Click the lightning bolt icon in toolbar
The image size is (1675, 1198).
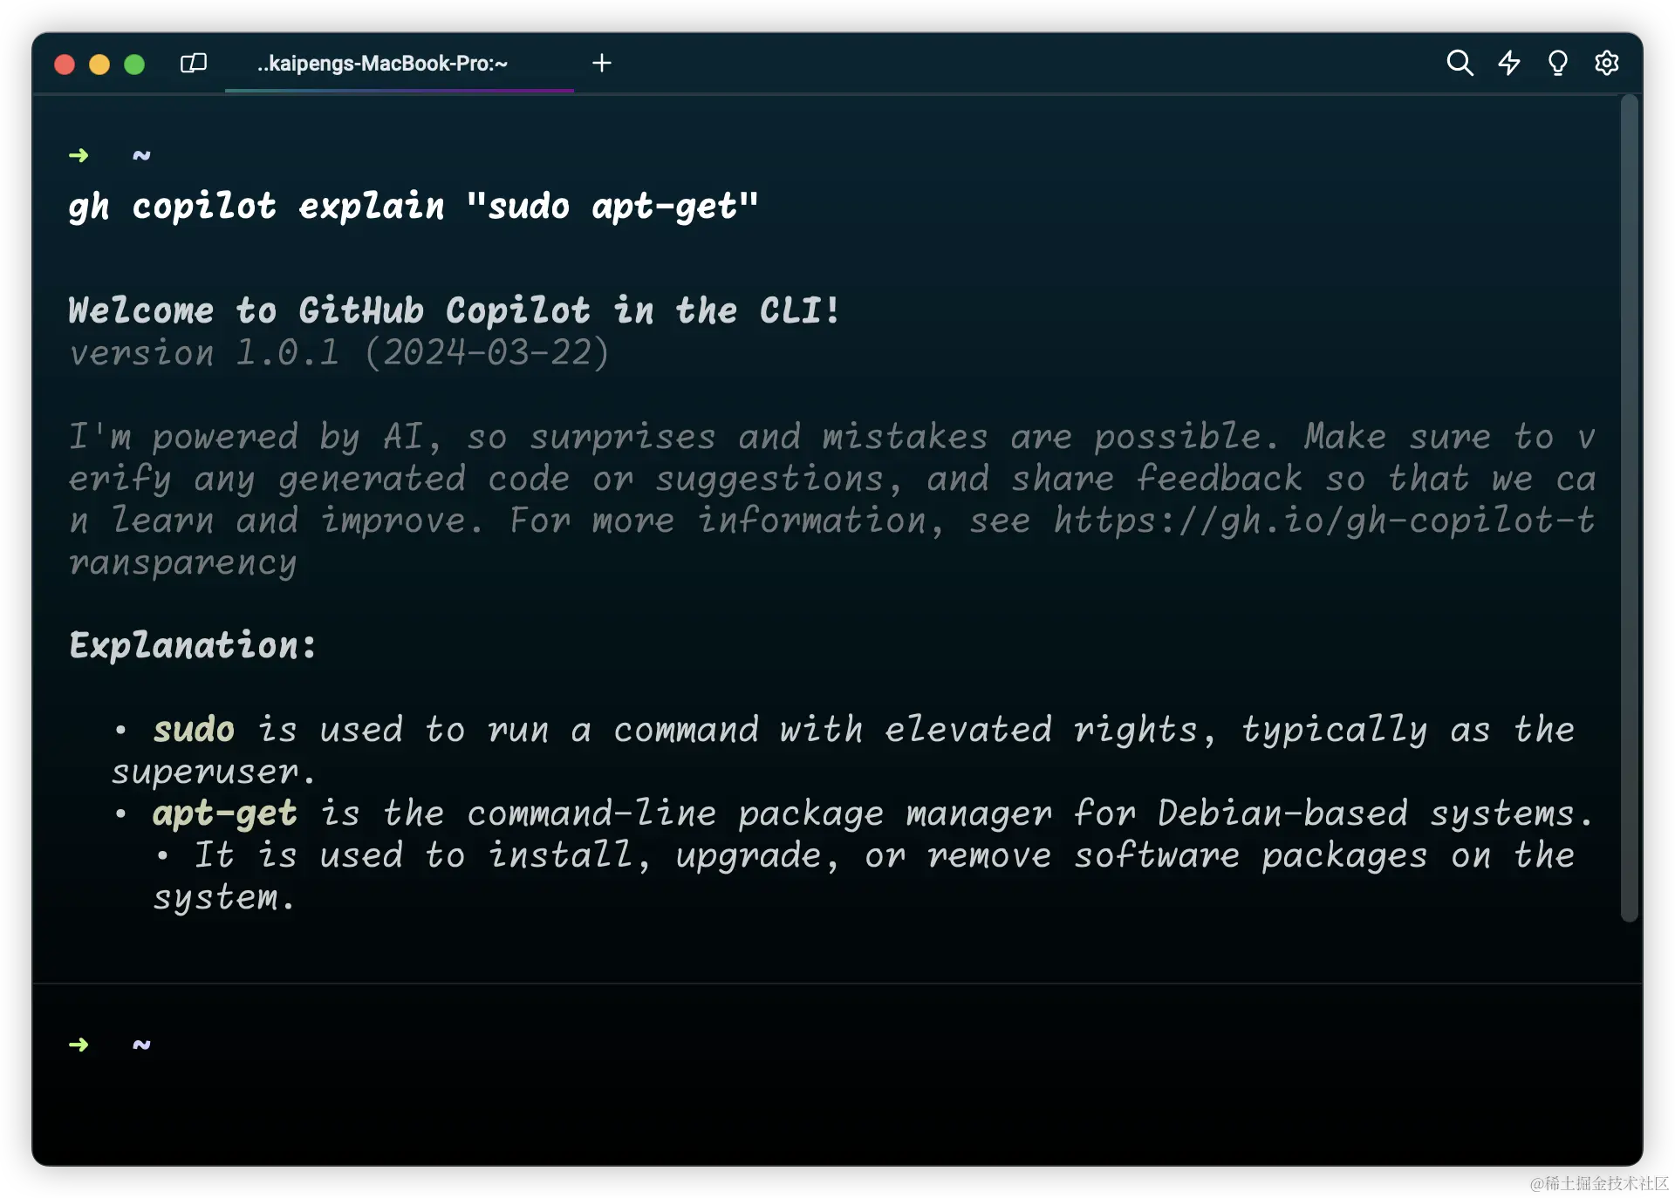(x=1509, y=63)
